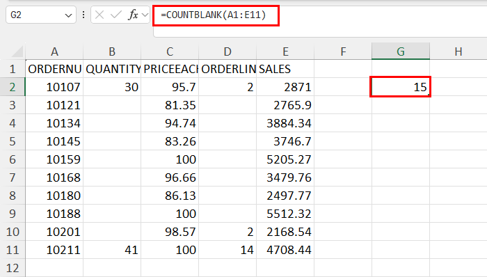Screen dimensions: 487x277
Task: Select row 8 header
Action: pos(13,196)
